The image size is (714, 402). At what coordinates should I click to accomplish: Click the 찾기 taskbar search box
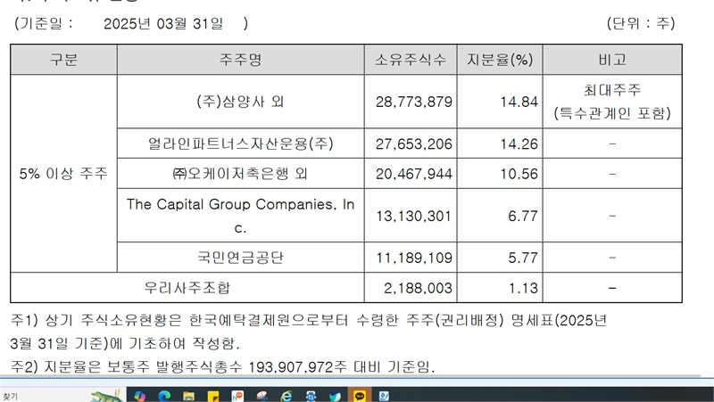click(36, 395)
